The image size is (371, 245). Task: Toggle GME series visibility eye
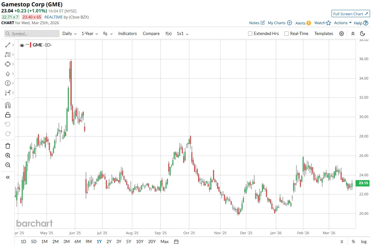[x=22, y=45]
